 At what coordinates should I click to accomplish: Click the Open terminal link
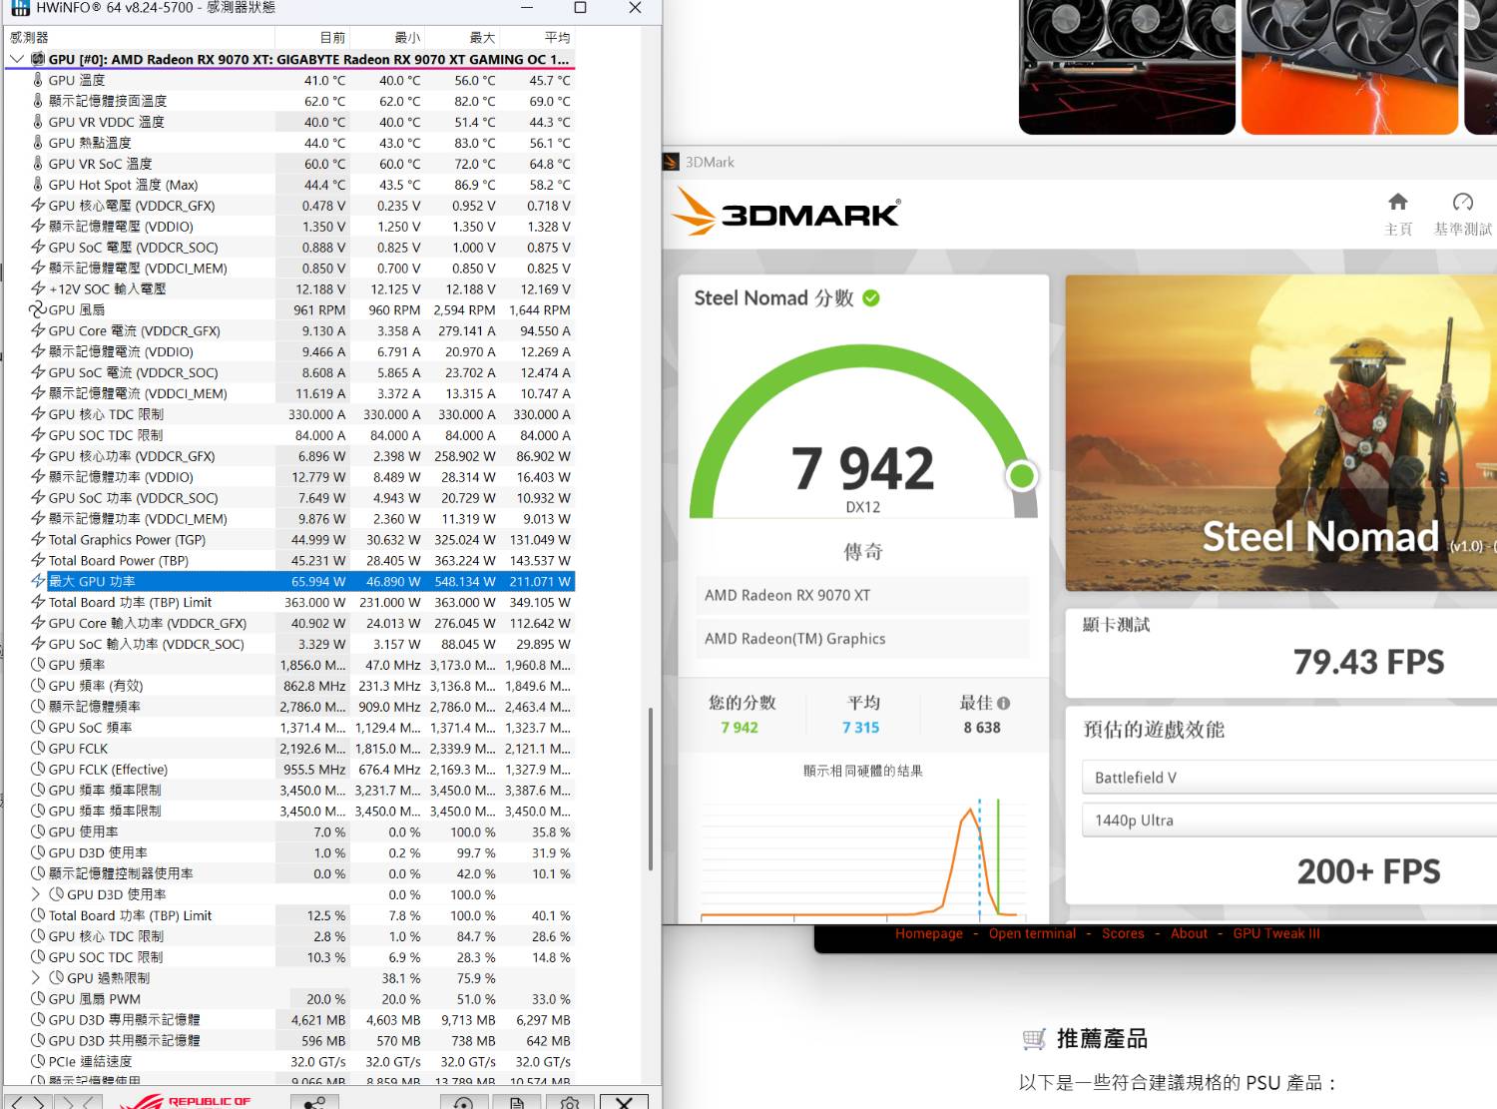click(x=1032, y=934)
